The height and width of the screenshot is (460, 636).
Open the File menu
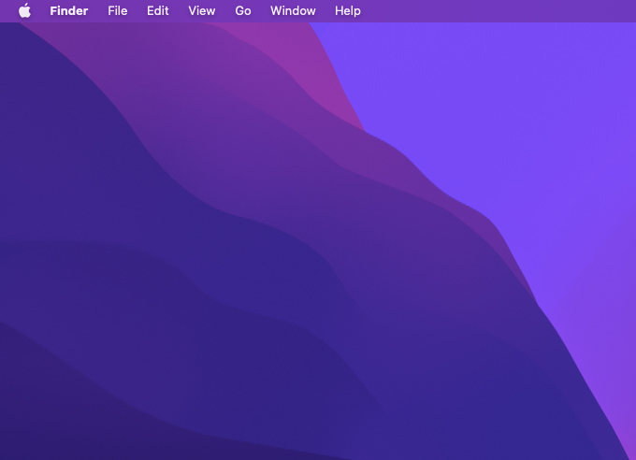[118, 11]
